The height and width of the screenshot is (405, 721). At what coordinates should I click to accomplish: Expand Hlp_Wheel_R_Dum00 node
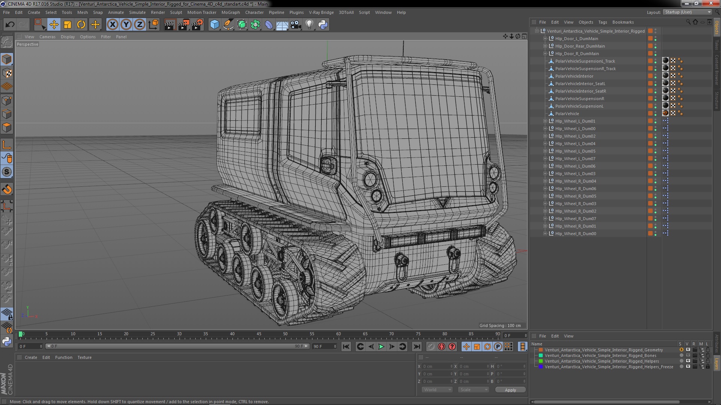(545, 234)
